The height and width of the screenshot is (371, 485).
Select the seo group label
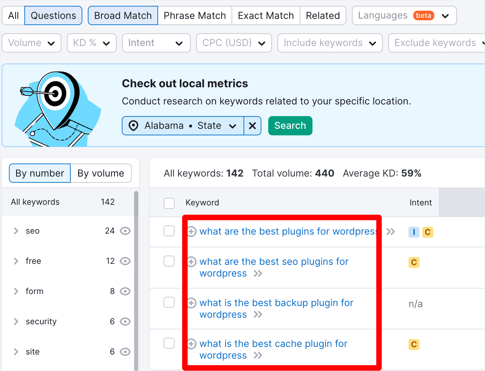(33, 231)
